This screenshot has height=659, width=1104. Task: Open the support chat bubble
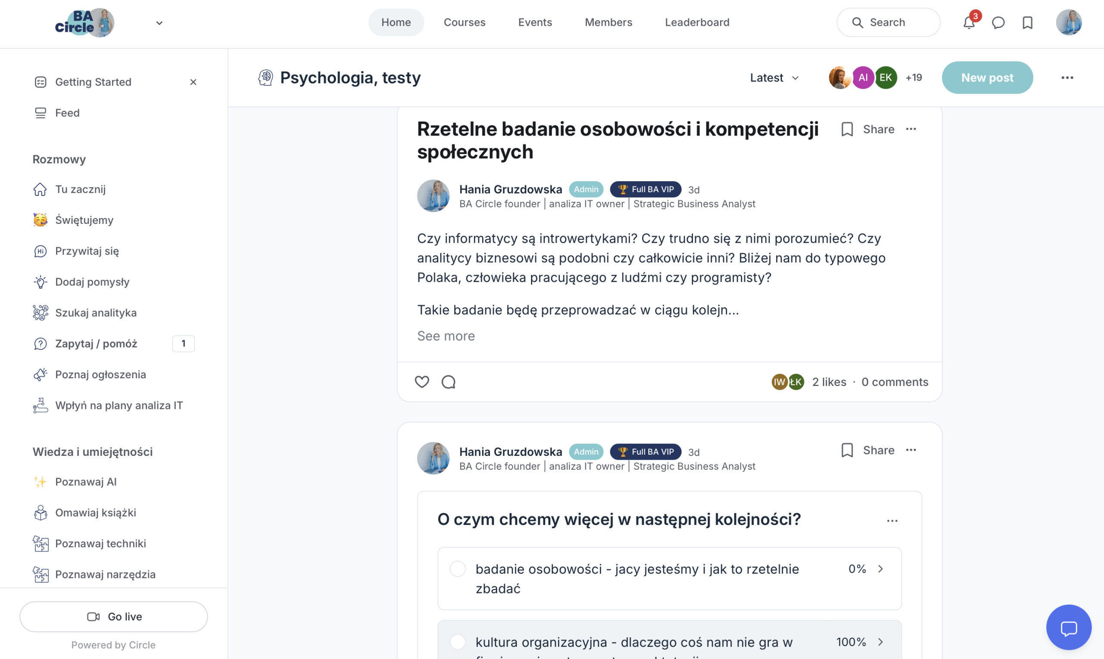point(1069,628)
